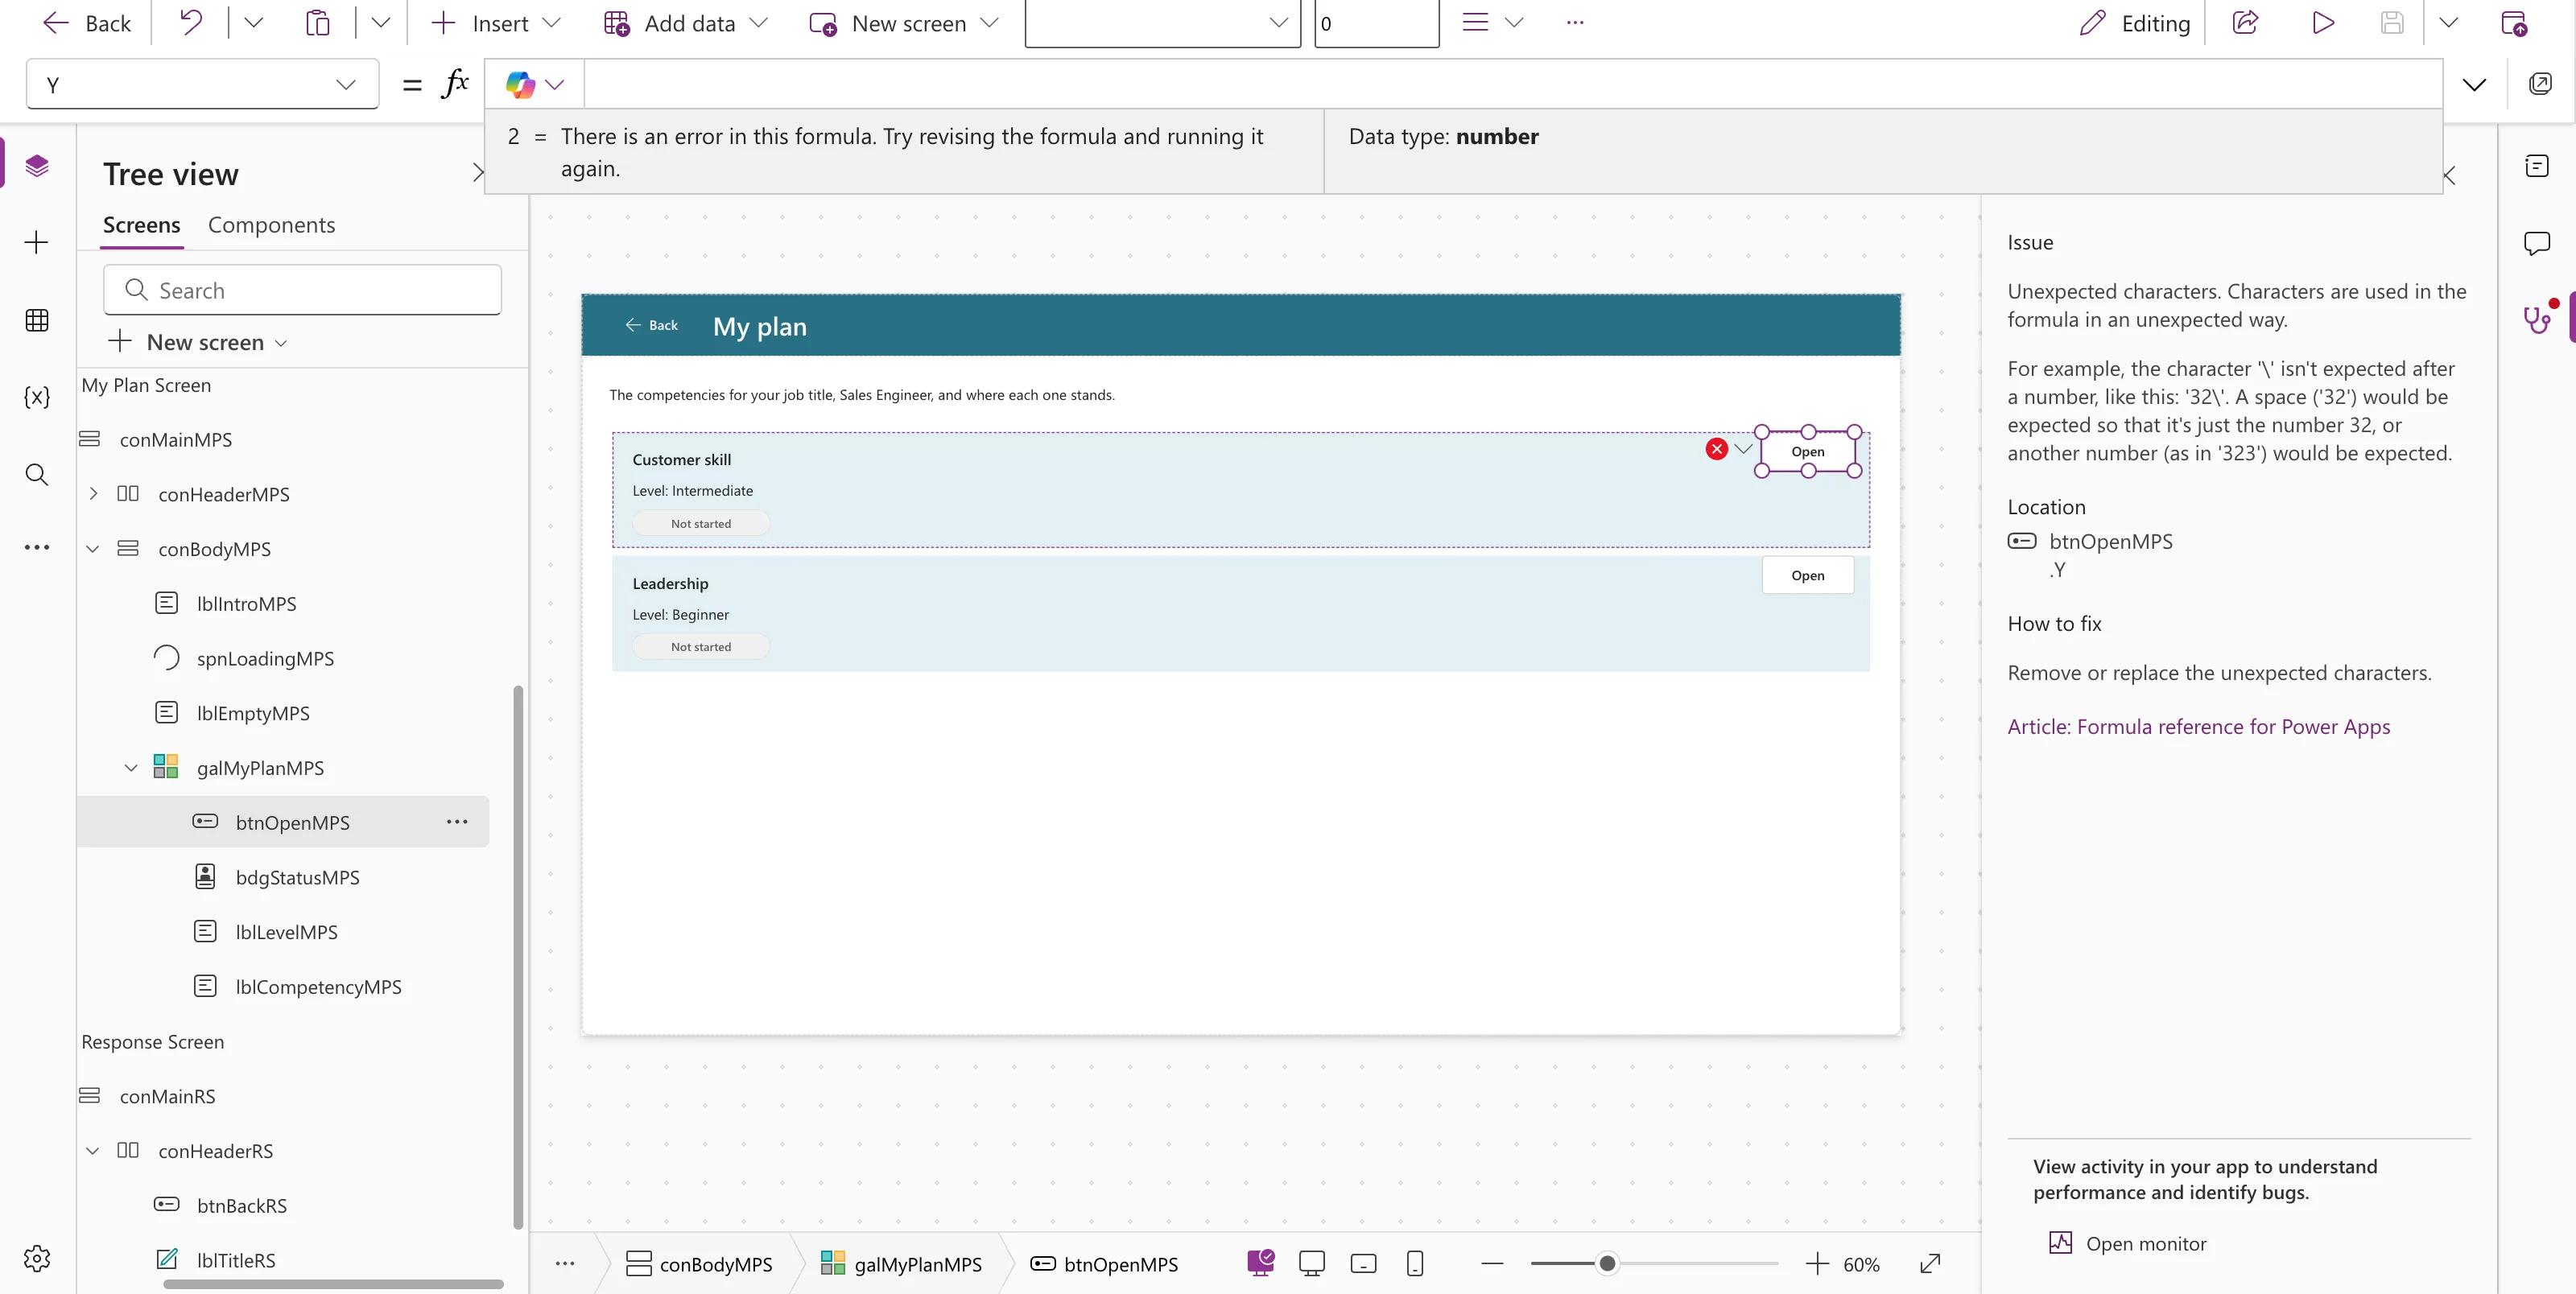Click the canvas zoom slider handle
Image resolution: width=2576 pixels, height=1294 pixels.
[x=1607, y=1264]
